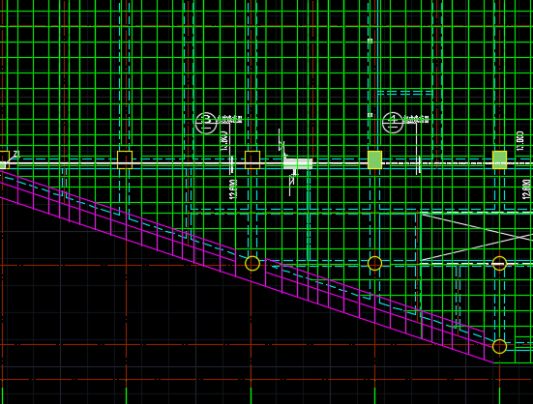Select the circled number 3 detail marker
The image size is (533, 404).
point(206,123)
